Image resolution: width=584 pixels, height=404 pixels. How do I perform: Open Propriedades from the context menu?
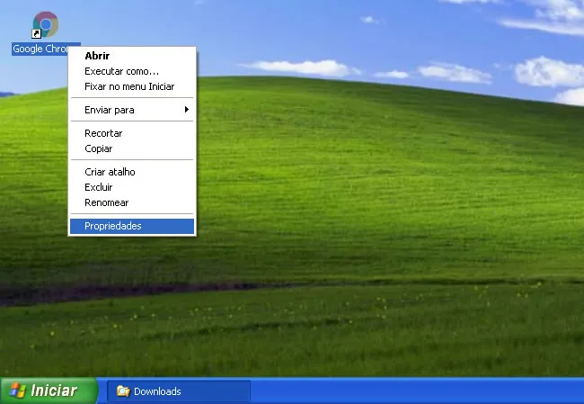(112, 226)
